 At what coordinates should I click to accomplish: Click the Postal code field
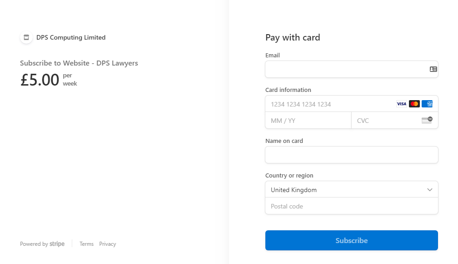pyautogui.click(x=352, y=206)
